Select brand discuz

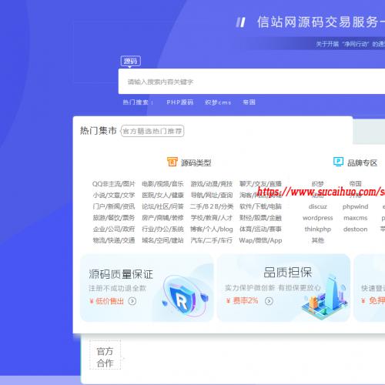click(x=318, y=206)
